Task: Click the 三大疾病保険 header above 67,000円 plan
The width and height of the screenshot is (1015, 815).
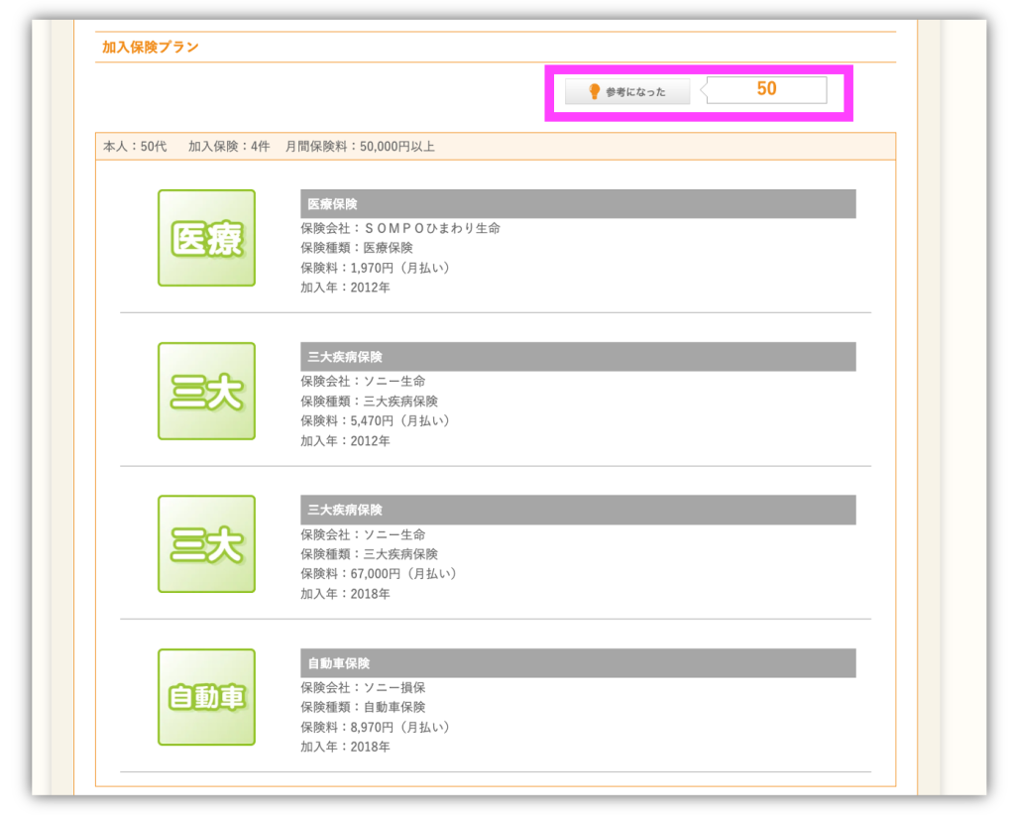Action: point(578,510)
